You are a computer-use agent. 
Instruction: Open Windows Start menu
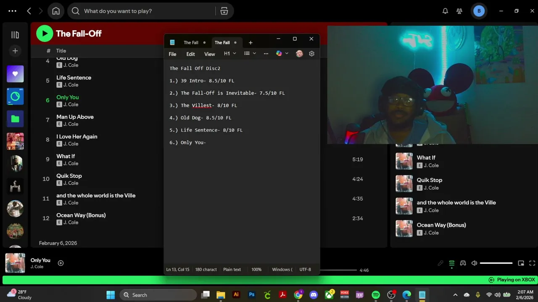pos(111,295)
